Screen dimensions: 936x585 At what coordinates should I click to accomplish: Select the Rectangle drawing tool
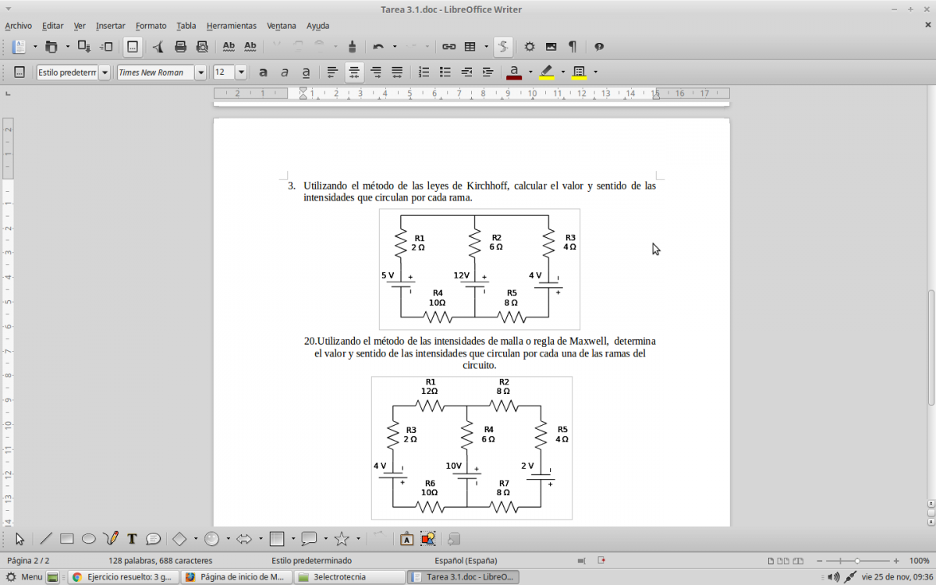click(67, 539)
